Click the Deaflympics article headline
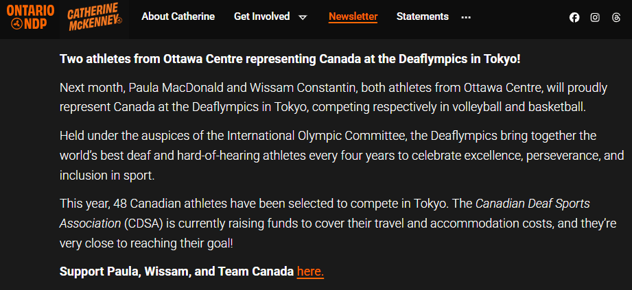This screenshot has width=632, height=290. click(x=290, y=59)
